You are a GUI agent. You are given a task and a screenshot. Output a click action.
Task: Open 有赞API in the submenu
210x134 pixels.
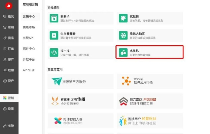point(28,38)
